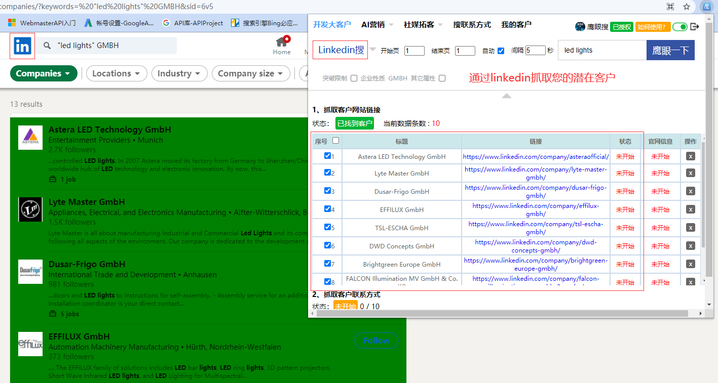The width and height of the screenshot is (718, 383).
Task: Click the Lyte Master GmbH logo
Action: click(x=30, y=210)
